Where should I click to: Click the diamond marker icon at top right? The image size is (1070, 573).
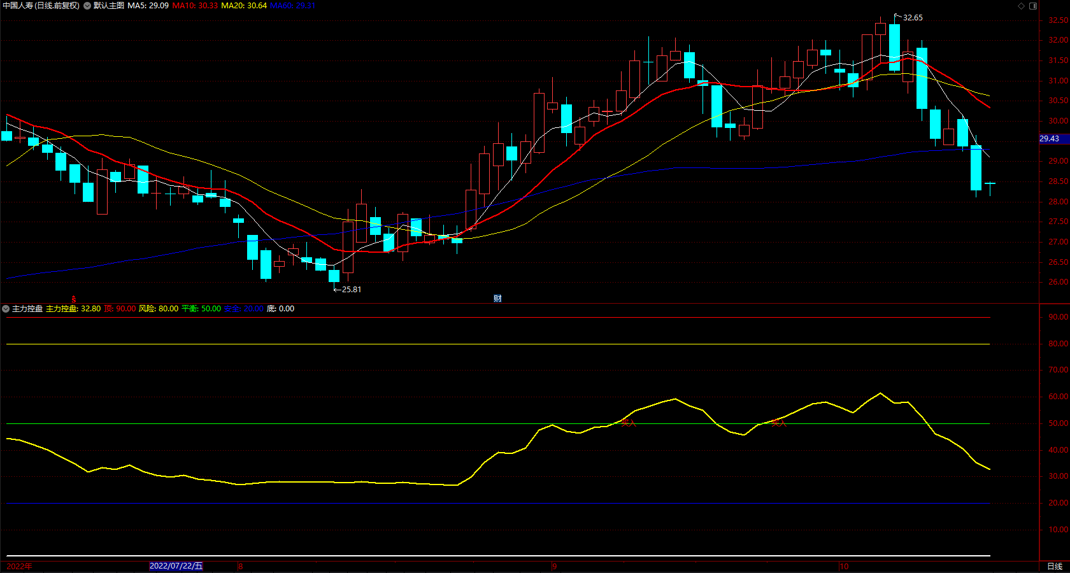click(1022, 6)
